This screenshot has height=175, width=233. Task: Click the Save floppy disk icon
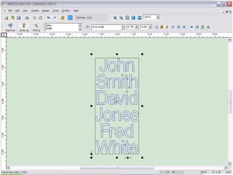18,17
